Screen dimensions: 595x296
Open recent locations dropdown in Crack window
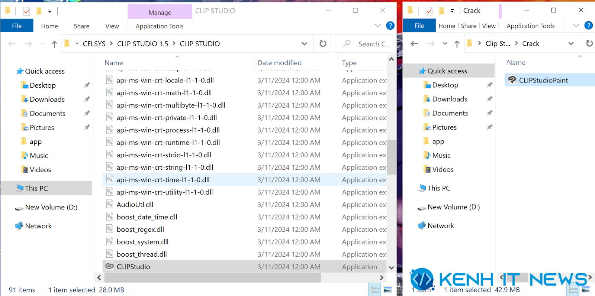(x=445, y=44)
